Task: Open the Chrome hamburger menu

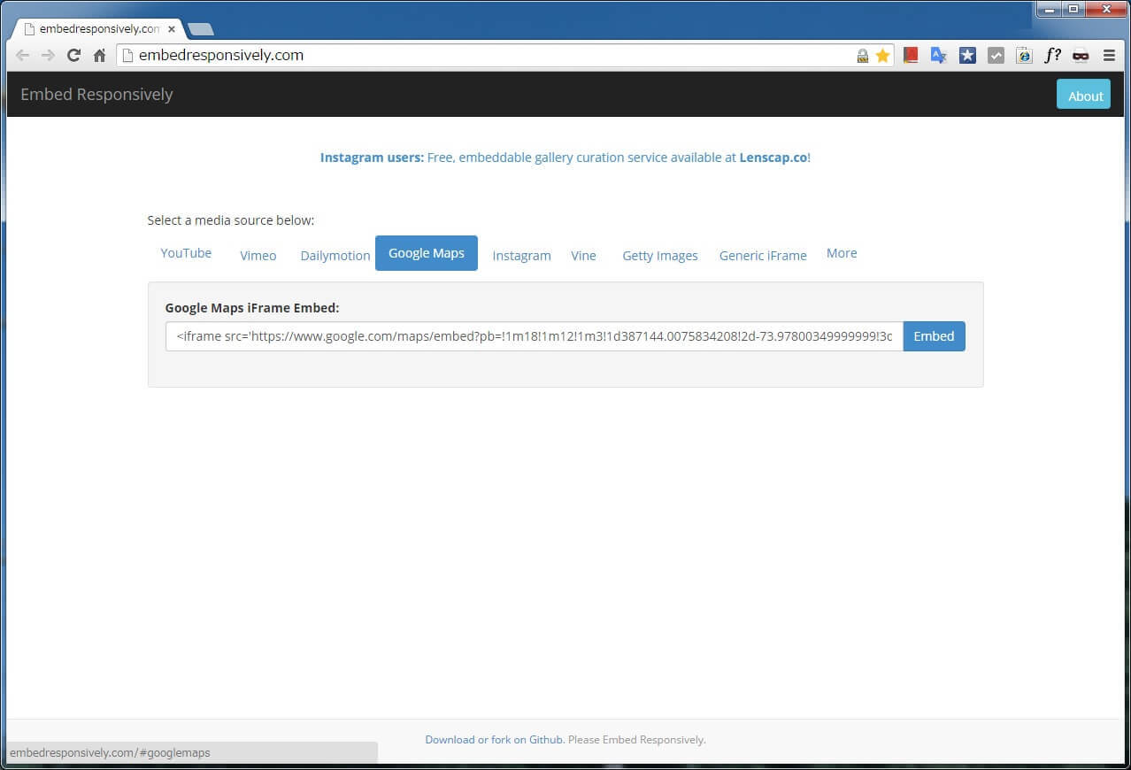Action: 1109,56
